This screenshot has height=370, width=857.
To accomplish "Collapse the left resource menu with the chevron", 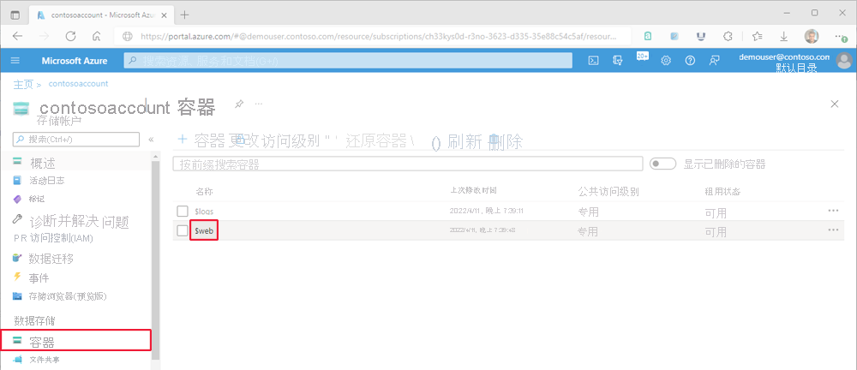I will (x=152, y=140).
